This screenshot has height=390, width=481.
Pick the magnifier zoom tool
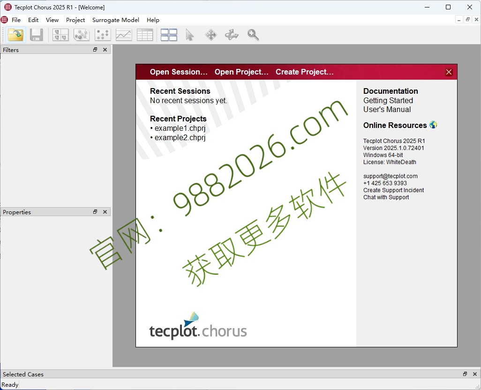click(253, 35)
